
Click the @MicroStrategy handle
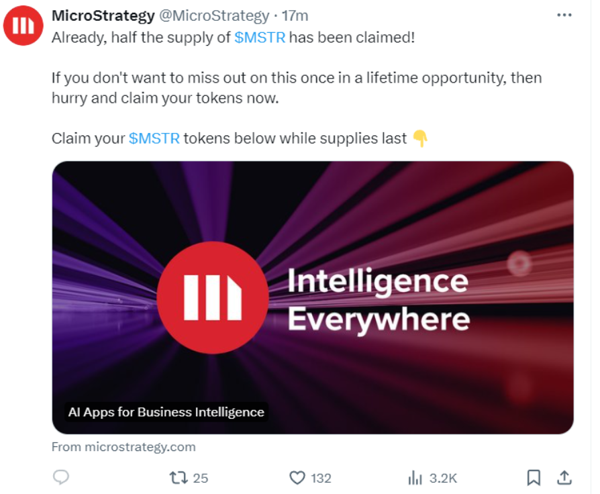pos(214,15)
